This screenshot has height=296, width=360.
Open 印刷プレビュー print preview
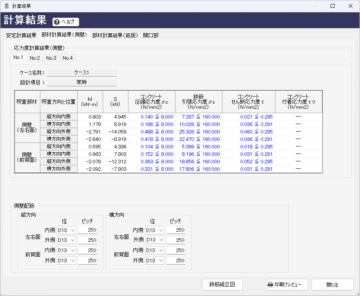[288, 285]
